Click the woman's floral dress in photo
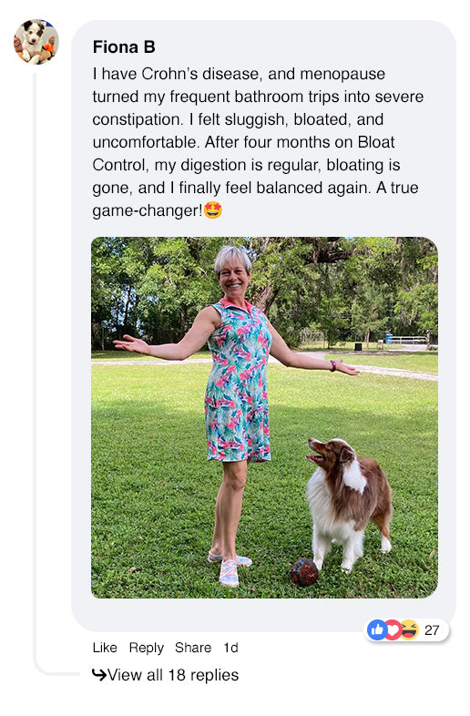470x716 pixels. pos(239,382)
